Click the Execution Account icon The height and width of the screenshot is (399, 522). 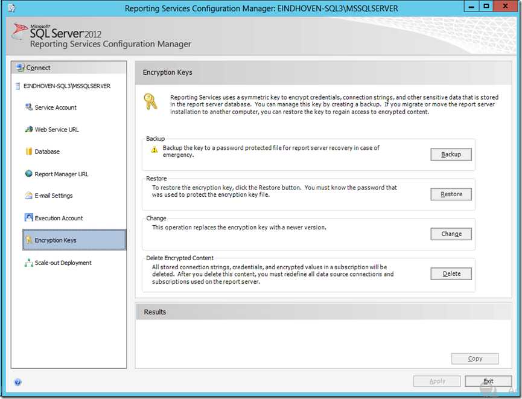[x=28, y=218]
